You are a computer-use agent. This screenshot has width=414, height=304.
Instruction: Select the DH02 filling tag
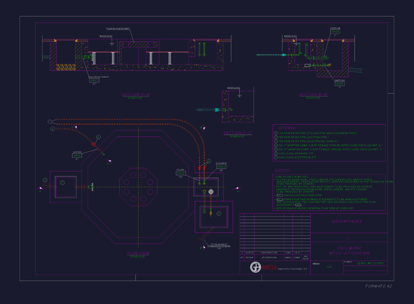pos(181,173)
